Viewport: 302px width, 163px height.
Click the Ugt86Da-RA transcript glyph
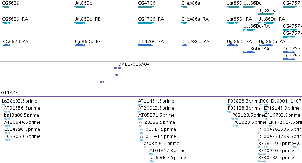coord(266,23)
